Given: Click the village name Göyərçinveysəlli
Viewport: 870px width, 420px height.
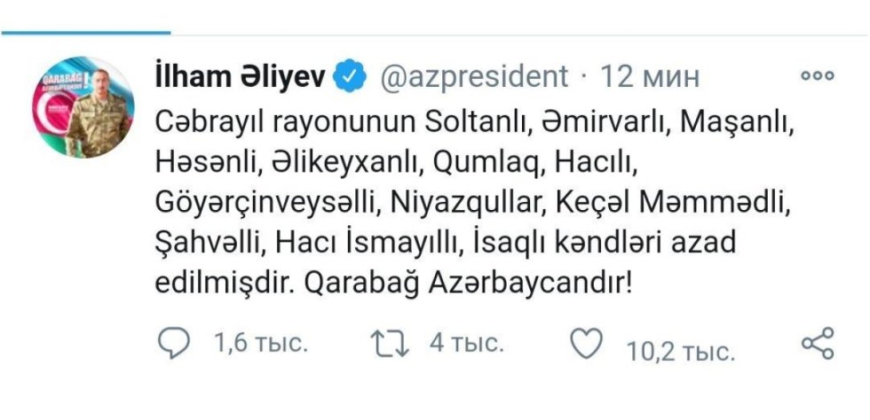Looking at the screenshot, I should click(269, 205).
